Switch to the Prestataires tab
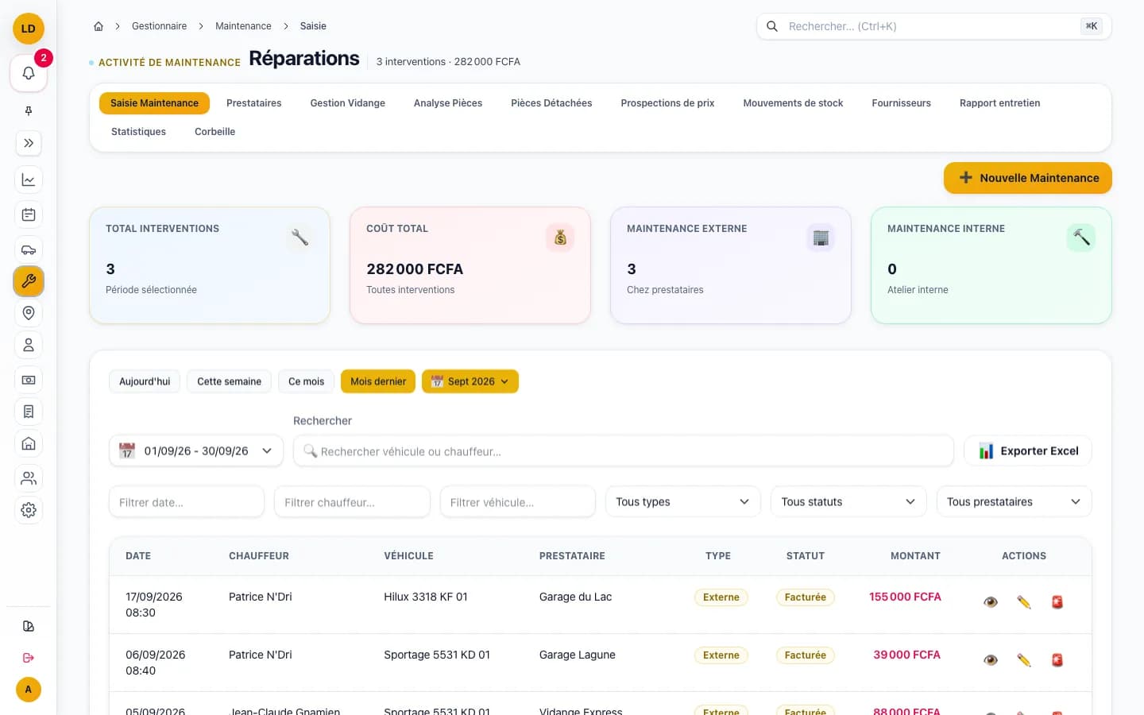Viewport: 1144px width, 715px height. [254, 103]
